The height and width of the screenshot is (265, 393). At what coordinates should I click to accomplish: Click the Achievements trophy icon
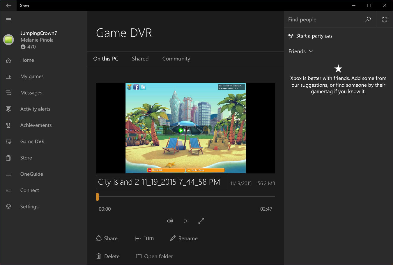(8, 125)
